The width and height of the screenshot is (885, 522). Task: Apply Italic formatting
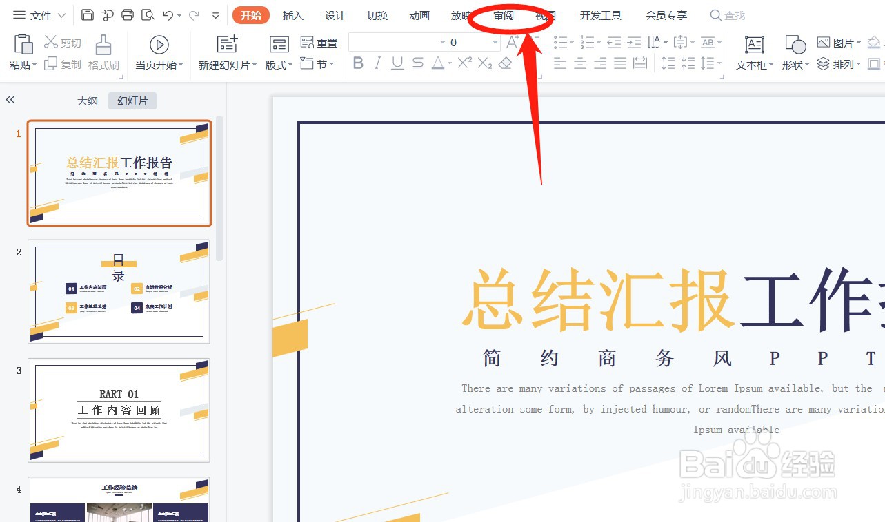[377, 63]
